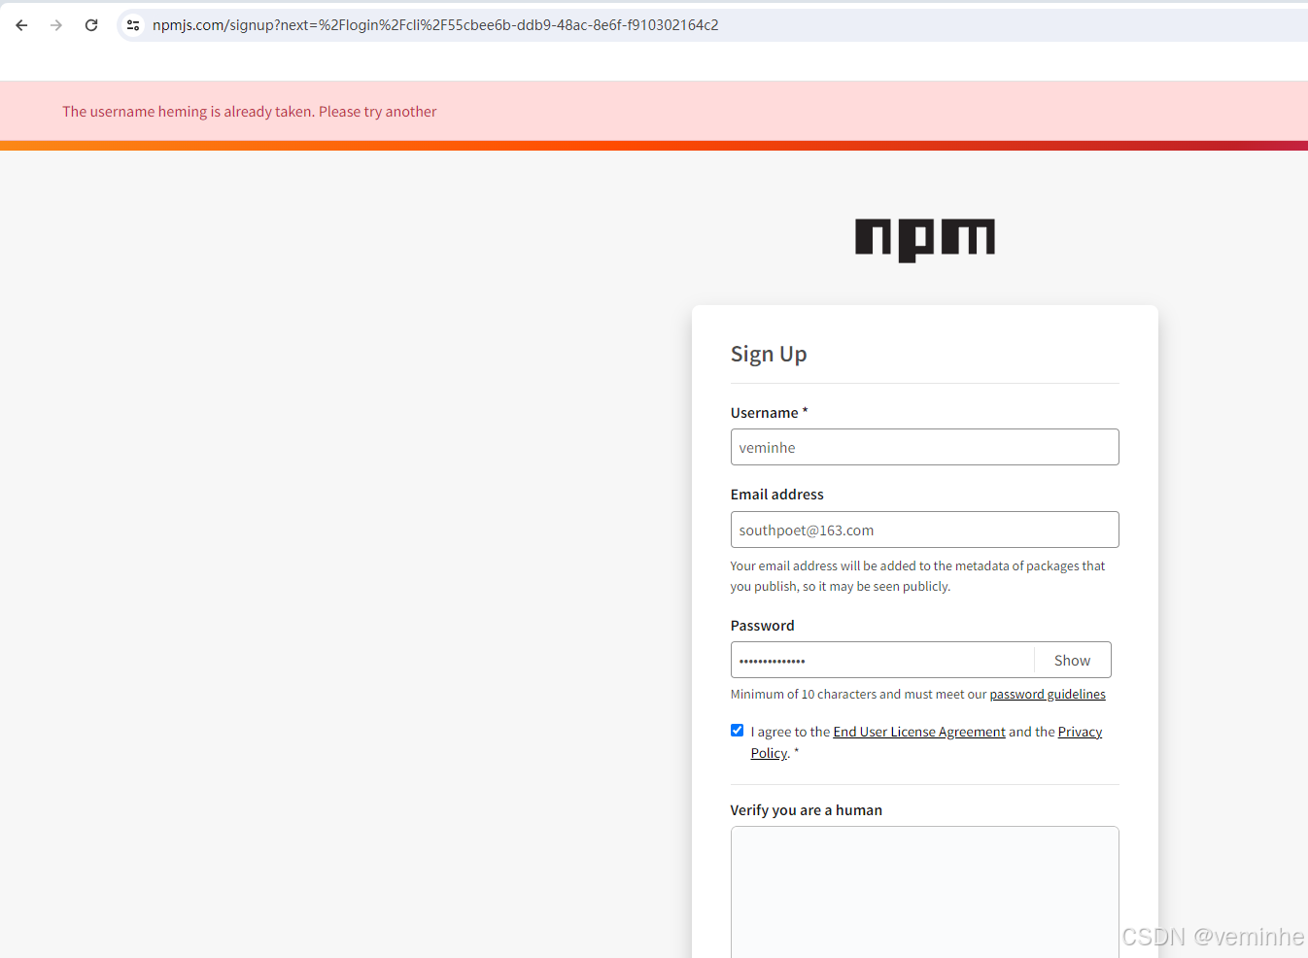Image resolution: width=1308 pixels, height=958 pixels.
Task: Open the End User License Agreement link
Action: pos(918,732)
